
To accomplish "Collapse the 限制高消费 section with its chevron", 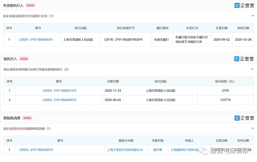I will pyautogui.click(x=253, y=129).
